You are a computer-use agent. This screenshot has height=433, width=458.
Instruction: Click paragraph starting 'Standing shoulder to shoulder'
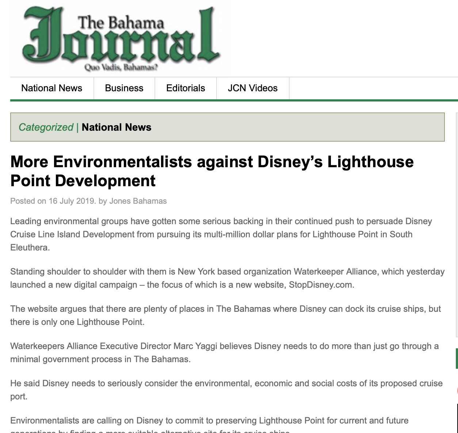point(227,278)
